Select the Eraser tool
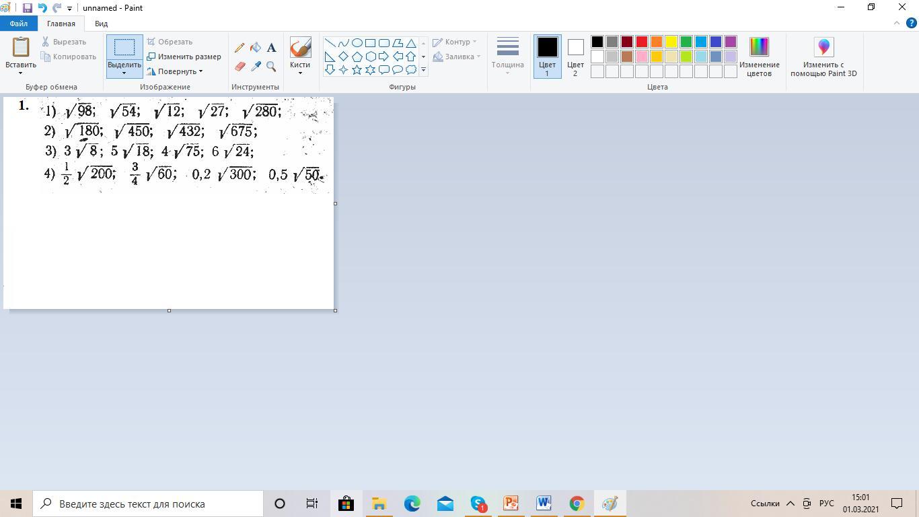919x517 pixels. tap(240, 66)
